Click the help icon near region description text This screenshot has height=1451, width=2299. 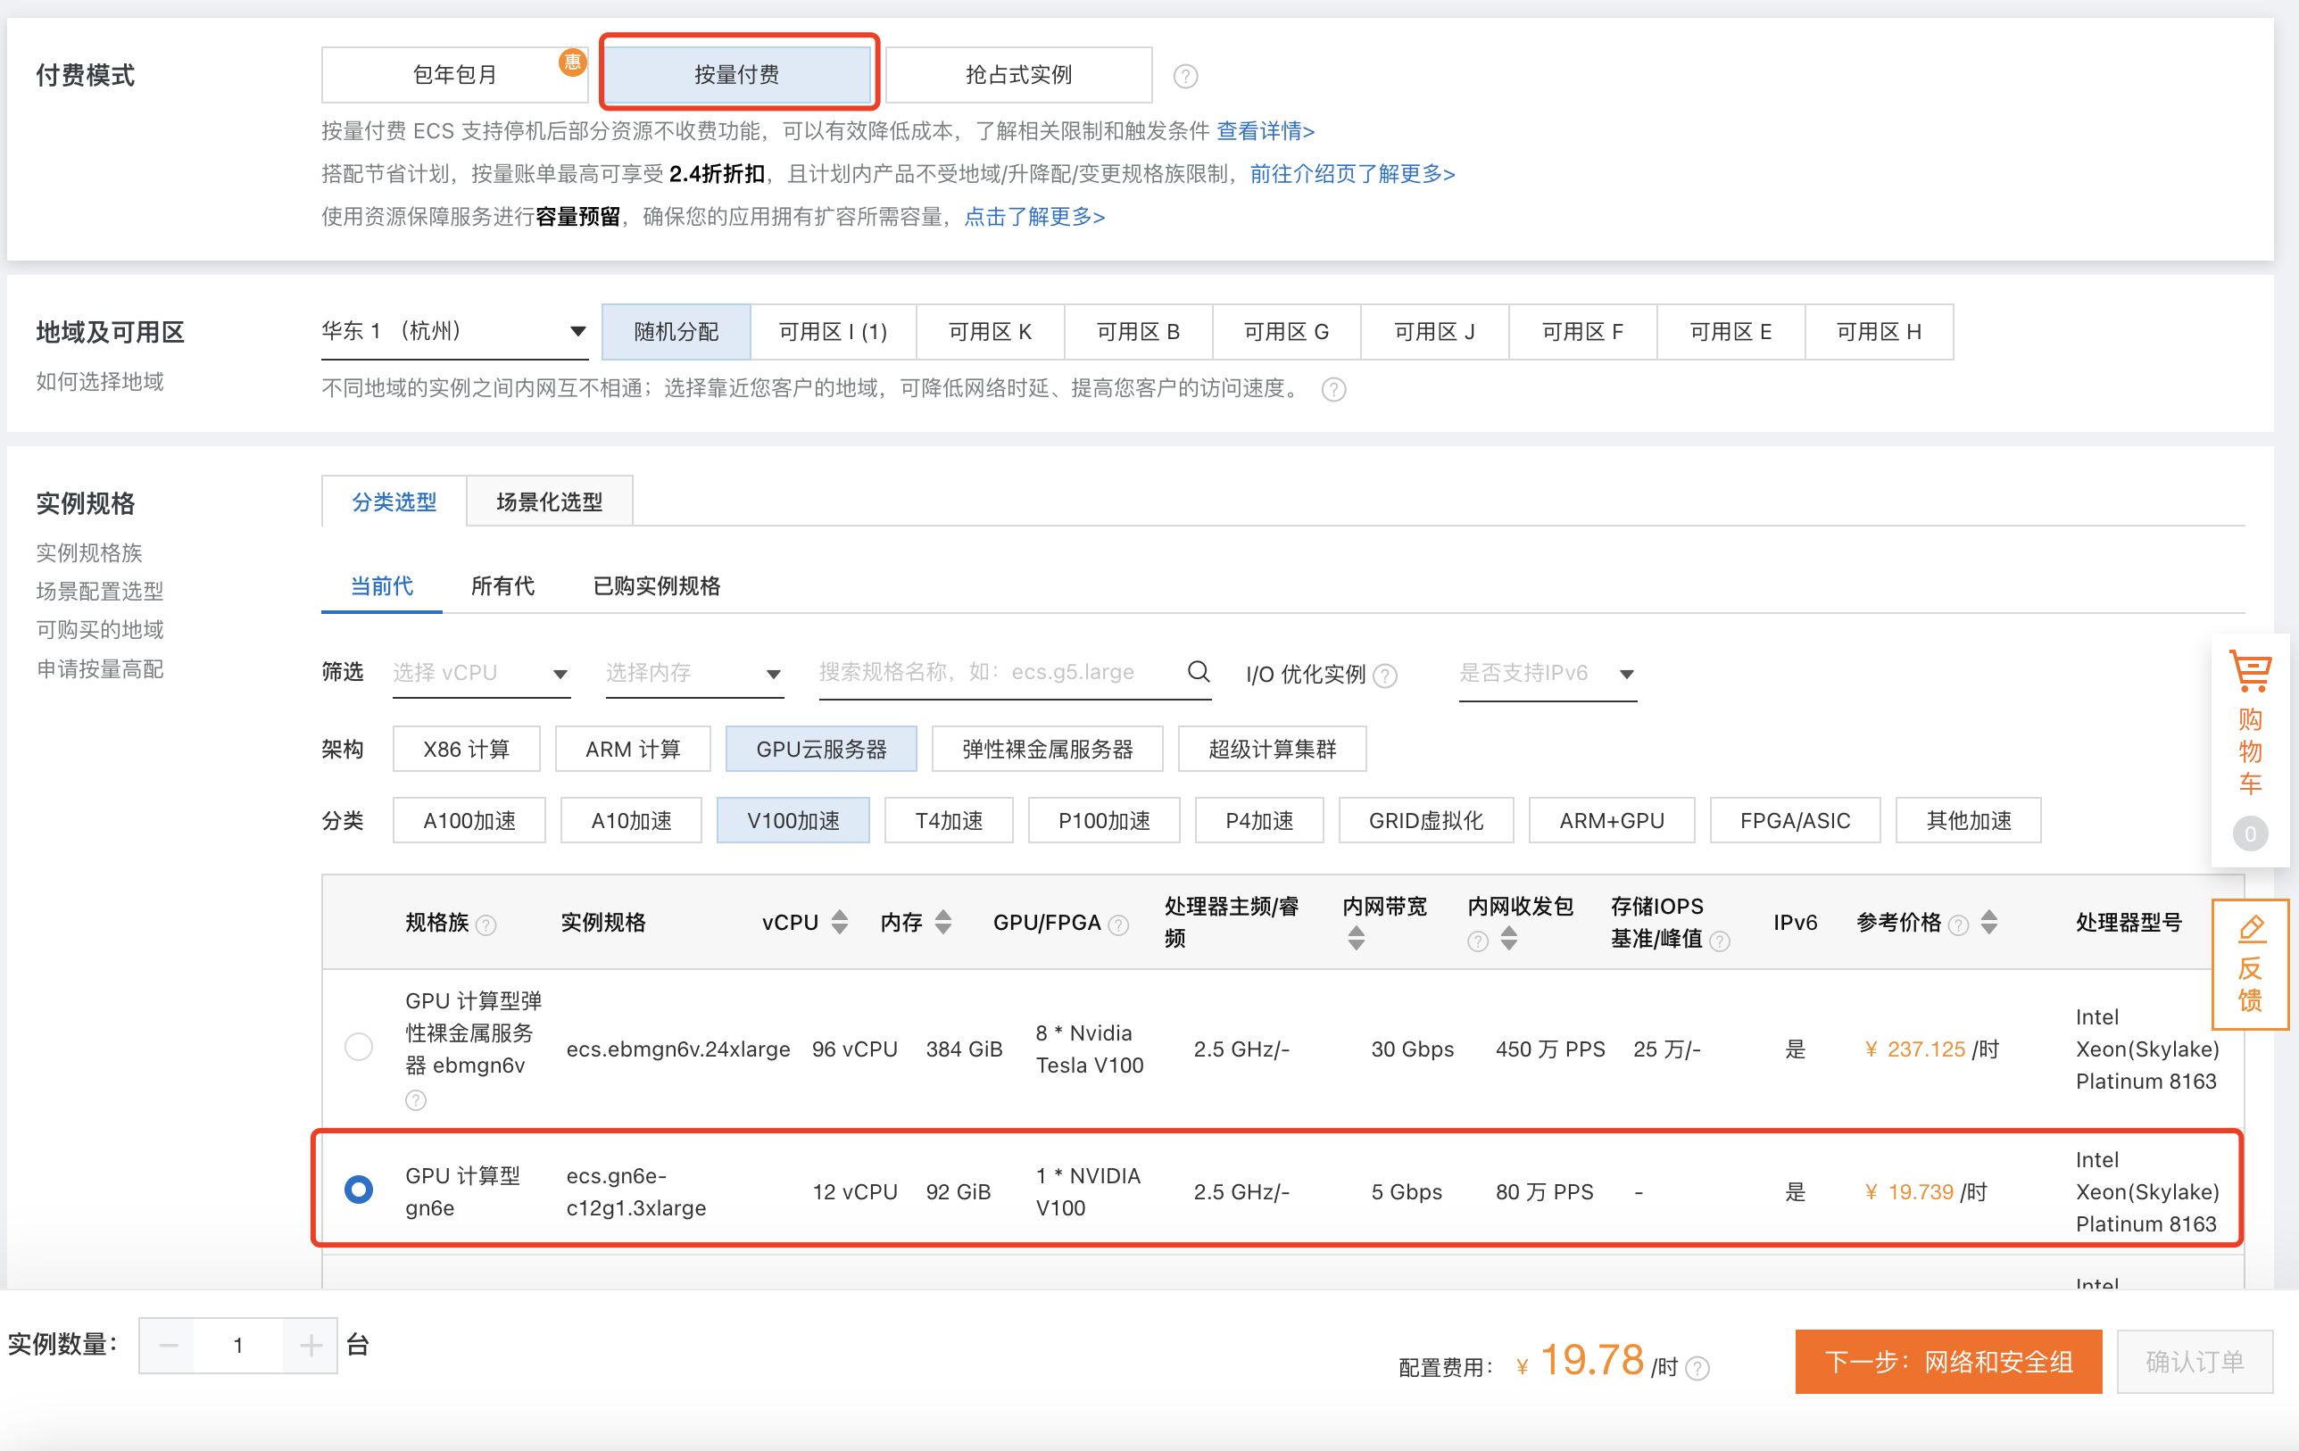pos(1333,389)
